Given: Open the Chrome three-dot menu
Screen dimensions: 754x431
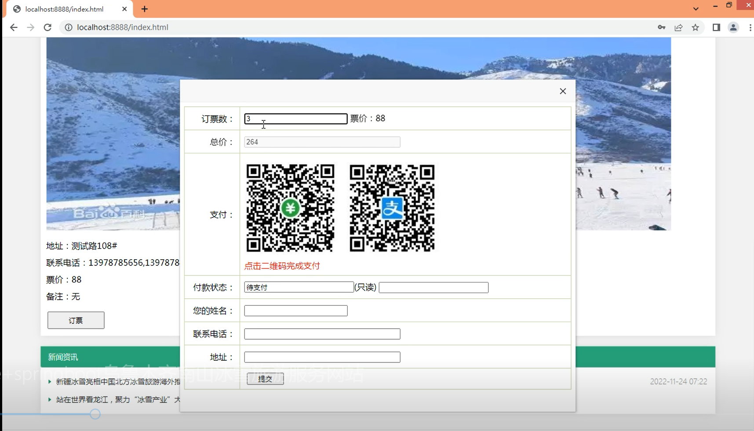Looking at the screenshot, I should click(x=750, y=27).
